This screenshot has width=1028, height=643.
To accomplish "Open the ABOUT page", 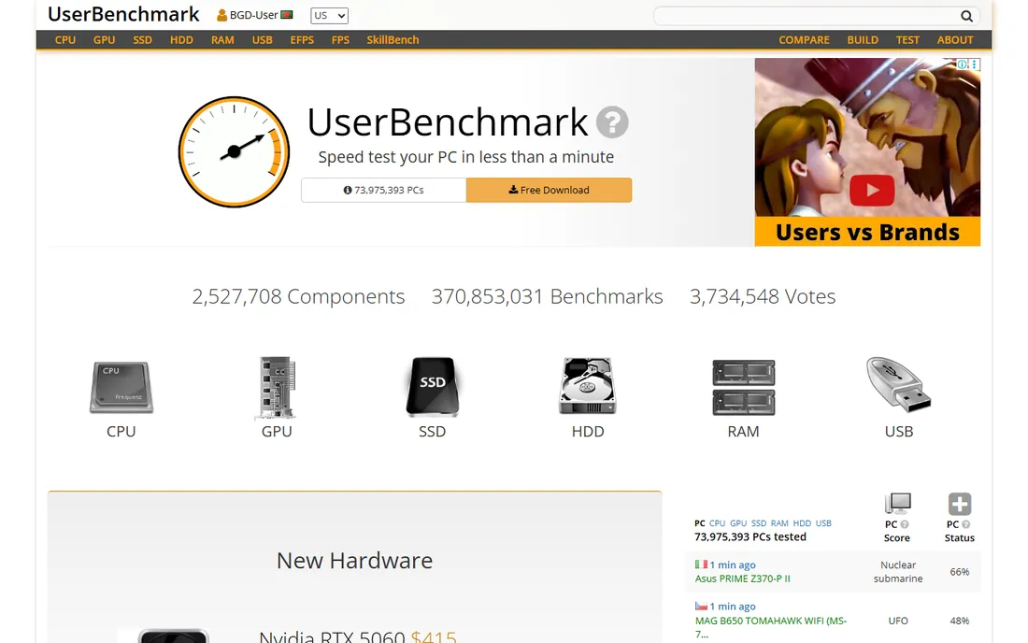I will pyautogui.click(x=954, y=40).
